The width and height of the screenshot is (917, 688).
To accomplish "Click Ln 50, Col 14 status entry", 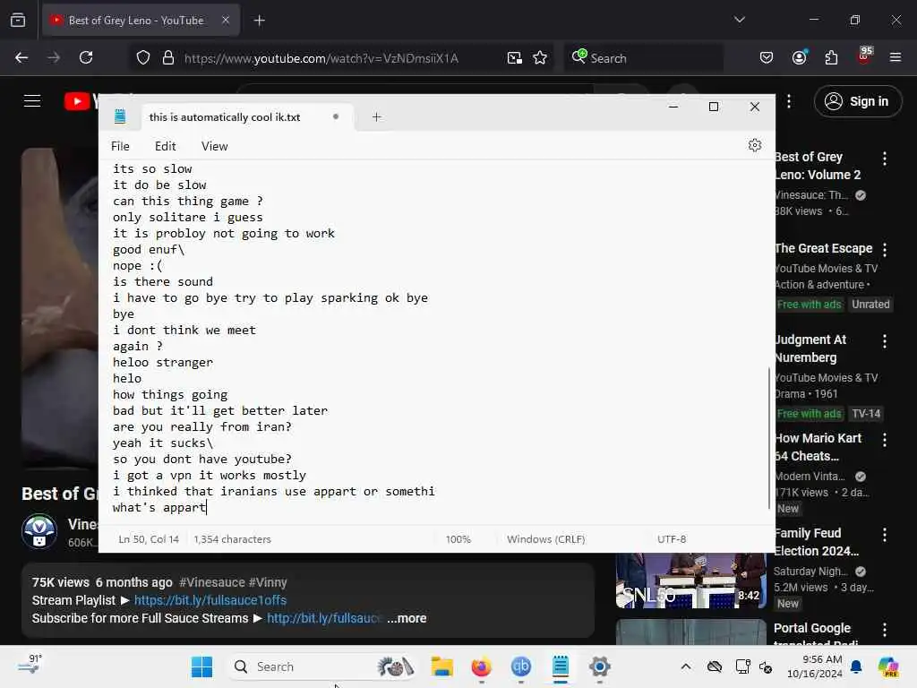I will coord(149,539).
